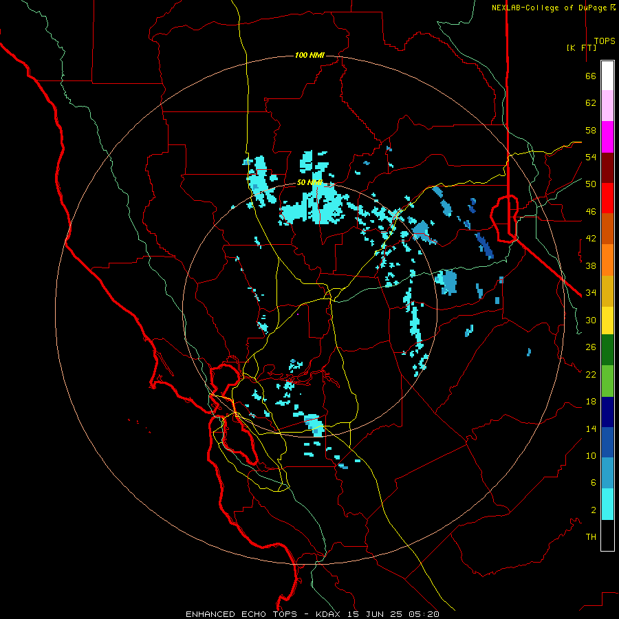This screenshot has height=619, width=619.
Task: Click the cyan legend swatch
Action: click(x=607, y=504)
